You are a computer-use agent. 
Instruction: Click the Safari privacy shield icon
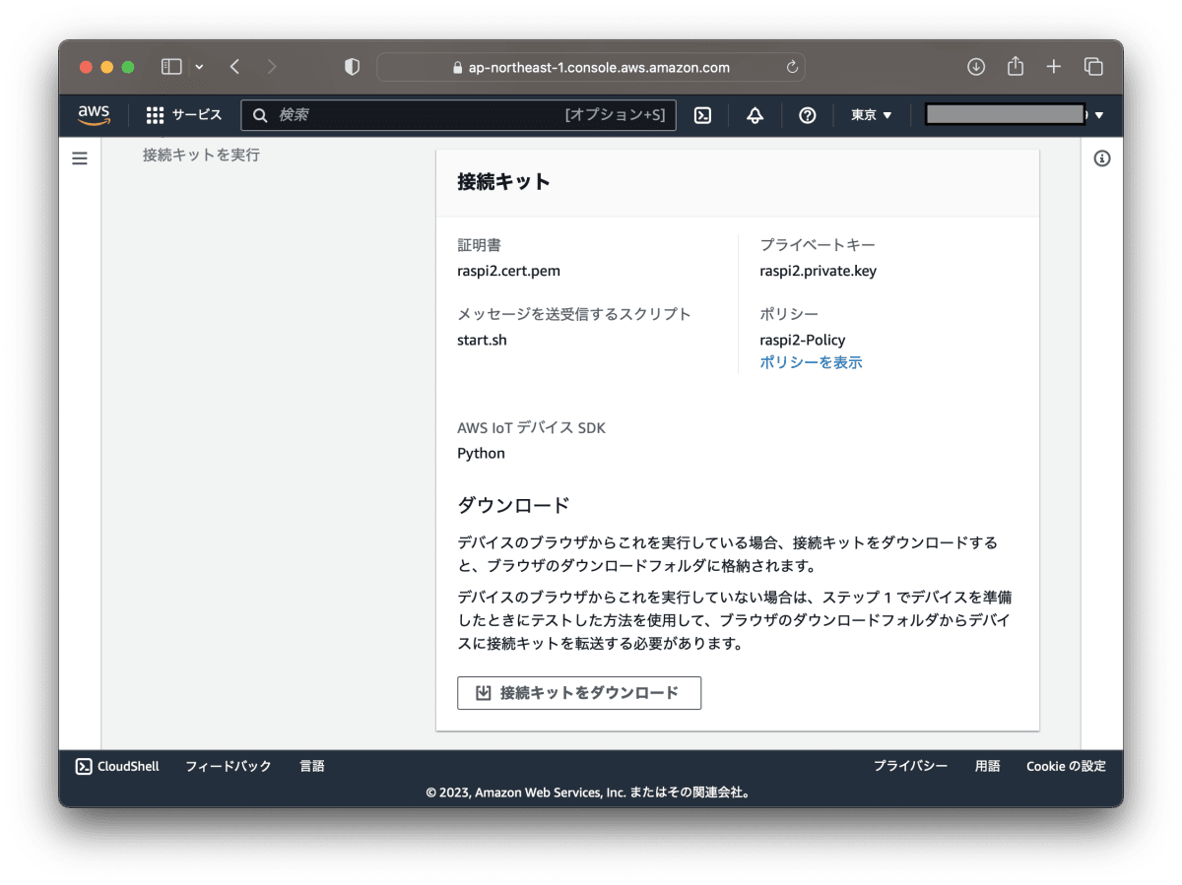pos(352,67)
